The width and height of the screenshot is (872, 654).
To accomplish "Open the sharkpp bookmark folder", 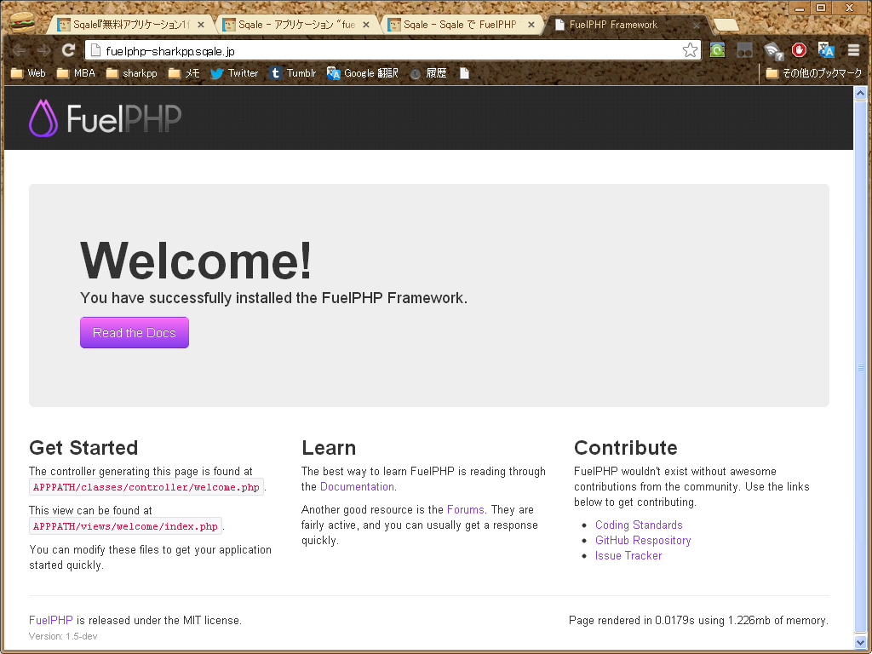I will (x=132, y=73).
